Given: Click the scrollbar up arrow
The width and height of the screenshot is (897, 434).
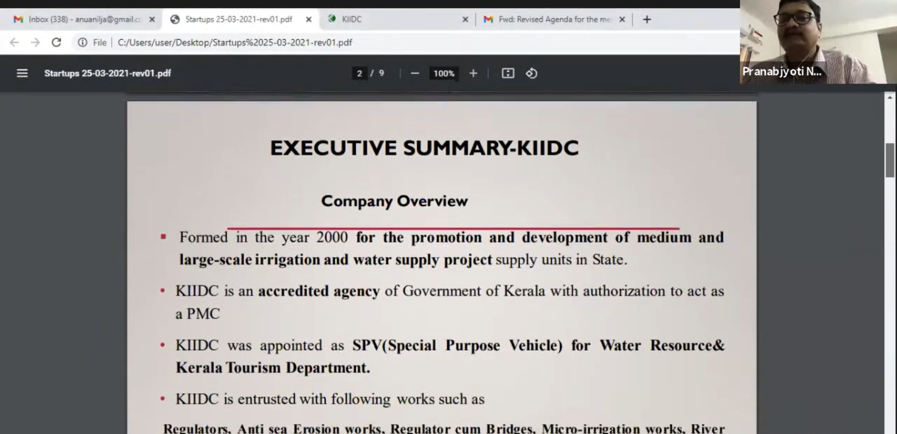Looking at the screenshot, I should (x=890, y=98).
